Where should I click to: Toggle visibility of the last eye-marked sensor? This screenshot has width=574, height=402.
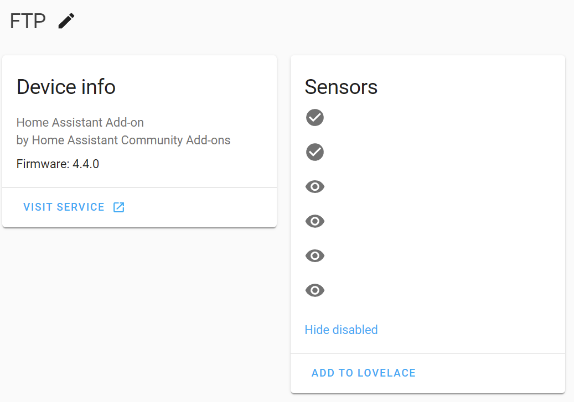pyautogui.click(x=314, y=290)
